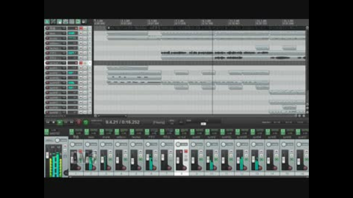Image resolution: width=353 pixels, height=198 pixels.
Task: Unmute mixer strip 1 with its red button
Action: tap(81, 151)
